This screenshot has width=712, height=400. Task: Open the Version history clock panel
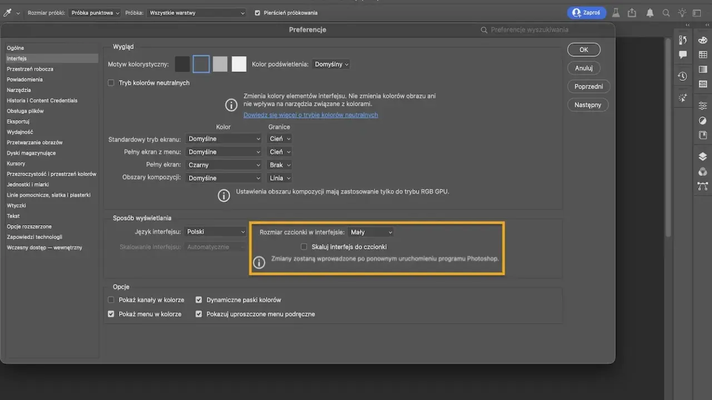tap(683, 76)
